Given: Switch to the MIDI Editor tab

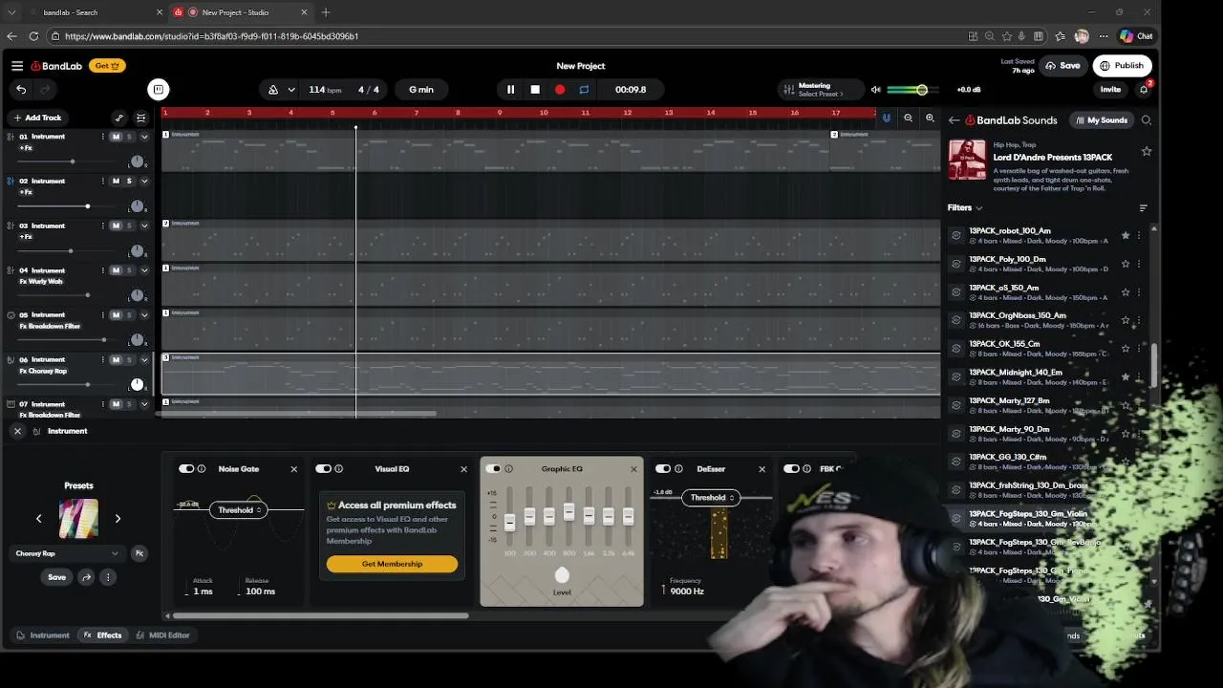Looking at the screenshot, I should [x=162, y=635].
